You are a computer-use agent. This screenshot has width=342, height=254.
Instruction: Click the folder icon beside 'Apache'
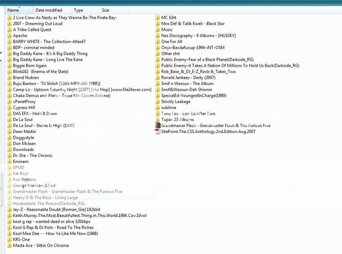9,35
